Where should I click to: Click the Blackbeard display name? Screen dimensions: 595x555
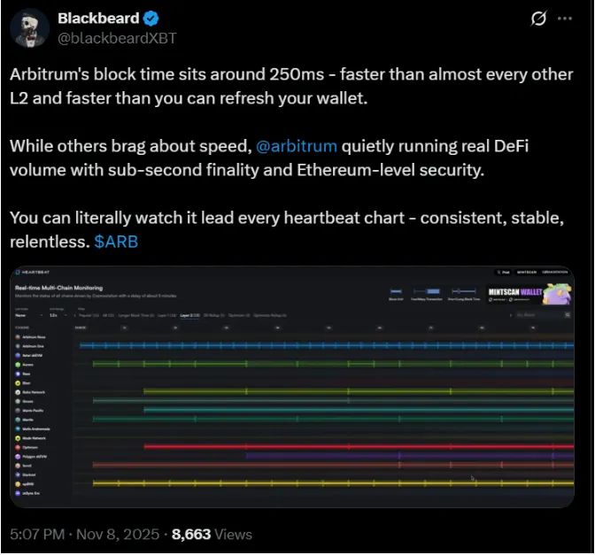97,18
